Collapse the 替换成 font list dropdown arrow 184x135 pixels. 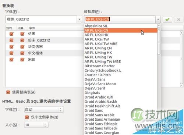coord(158,19)
